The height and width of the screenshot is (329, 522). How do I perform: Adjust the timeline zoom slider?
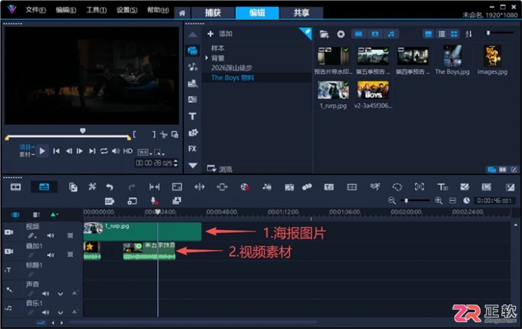click(x=407, y=201)
